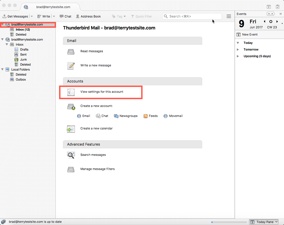
Task: Click the Get Messages download icon
Action: (x=4, y=16)
